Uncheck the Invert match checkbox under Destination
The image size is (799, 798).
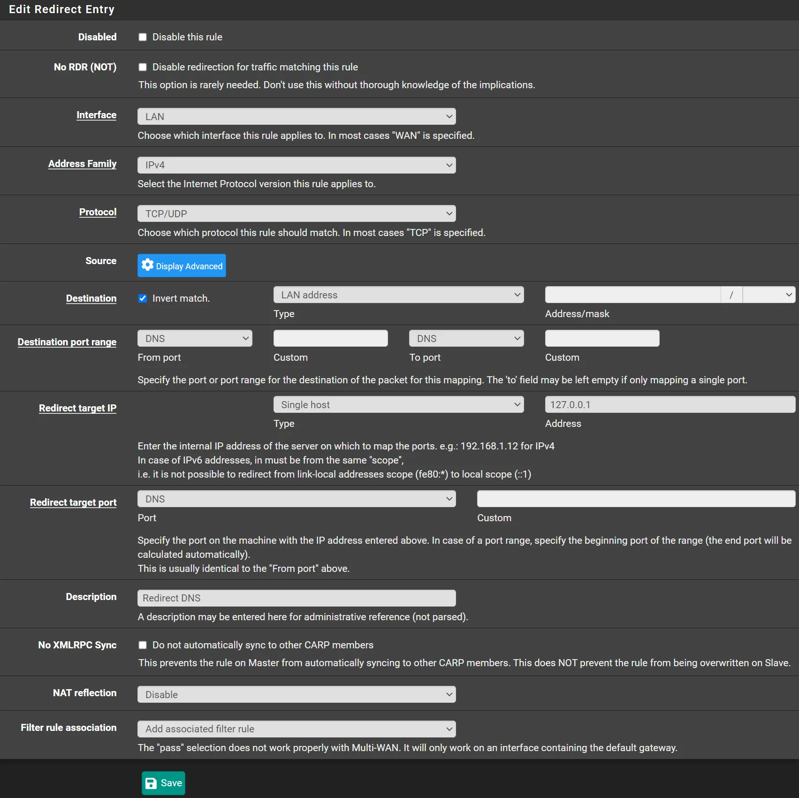(x=143, y=298)
